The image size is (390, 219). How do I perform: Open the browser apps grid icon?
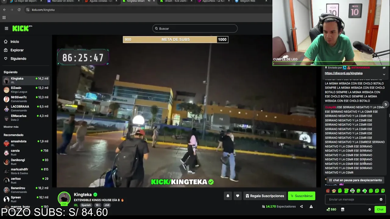[4, 18]
